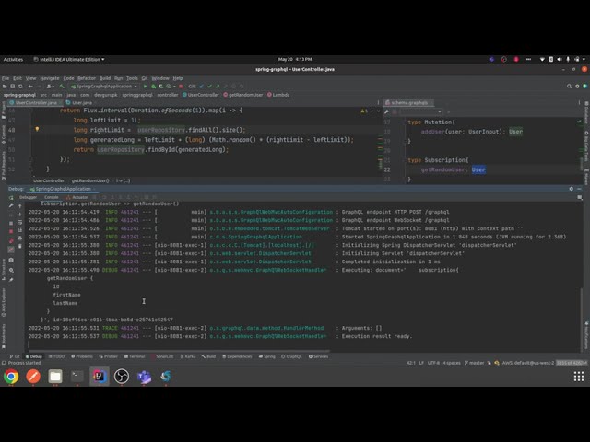Click the scroll down arrow in console gutter
The height and width of the screenshot is (442, 590).
click(20, 215)
